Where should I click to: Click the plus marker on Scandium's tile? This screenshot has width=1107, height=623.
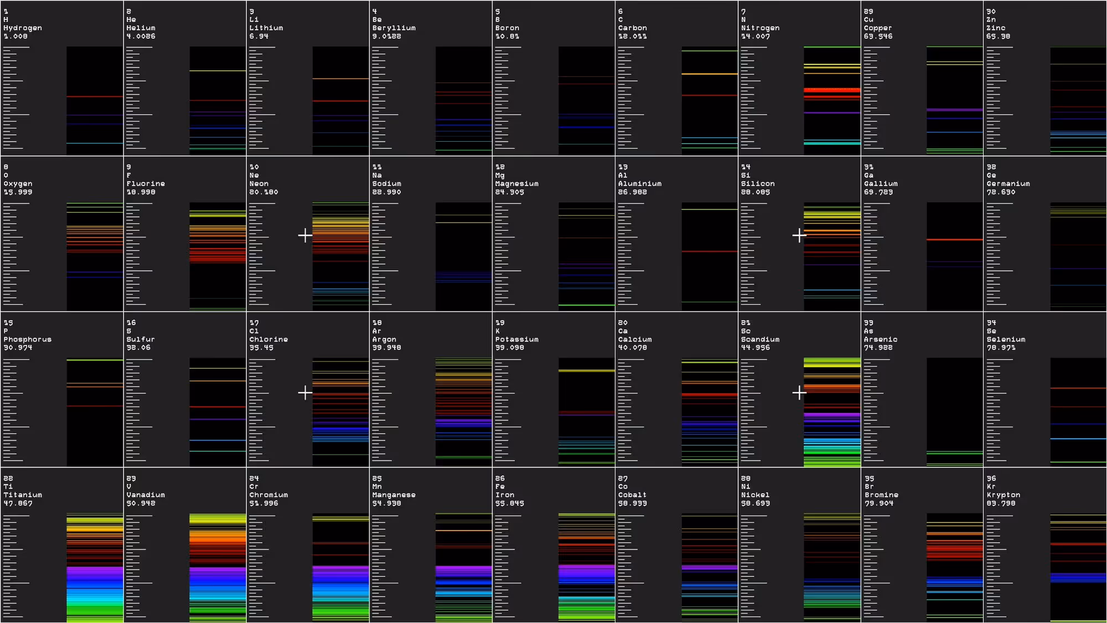coord(799,393)
